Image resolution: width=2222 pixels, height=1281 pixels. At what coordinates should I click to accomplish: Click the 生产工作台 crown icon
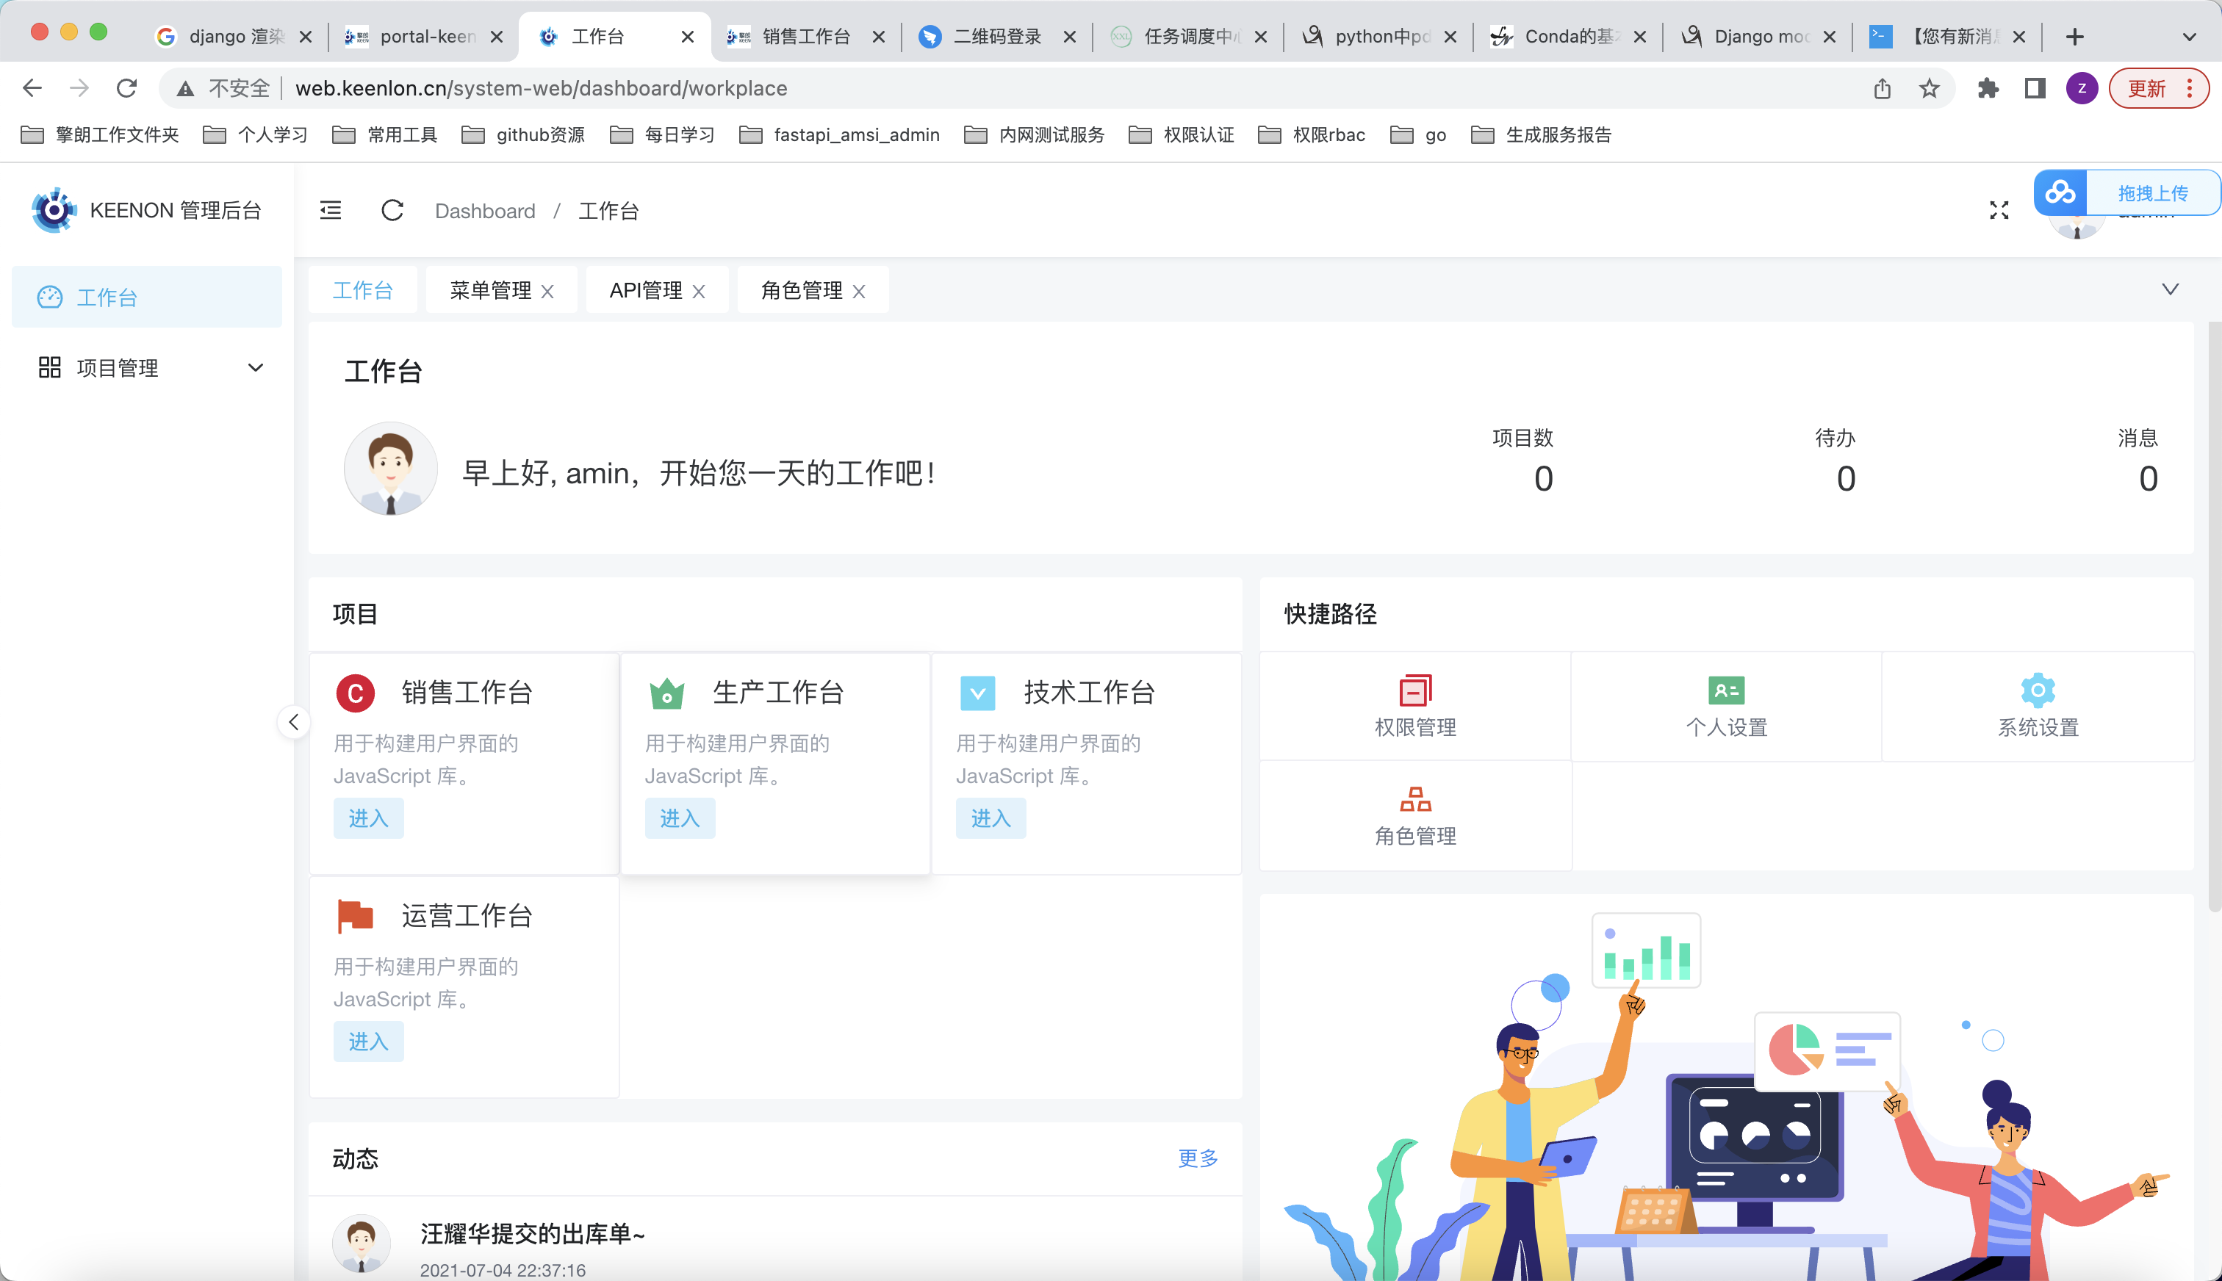pyautogui.click(x=666, y=693)
